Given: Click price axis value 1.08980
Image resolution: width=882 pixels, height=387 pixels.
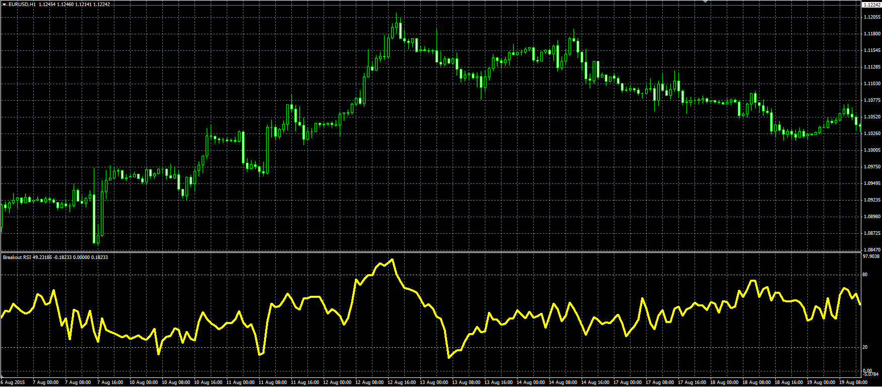Looking at the screenshot, I should pyautogui.click(x=872, y=217).
